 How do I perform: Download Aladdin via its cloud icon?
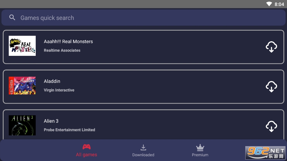click(x=271, y=87)
